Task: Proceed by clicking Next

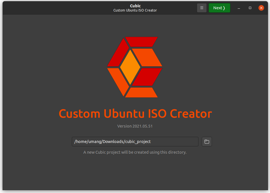Action: coord(219,8)
